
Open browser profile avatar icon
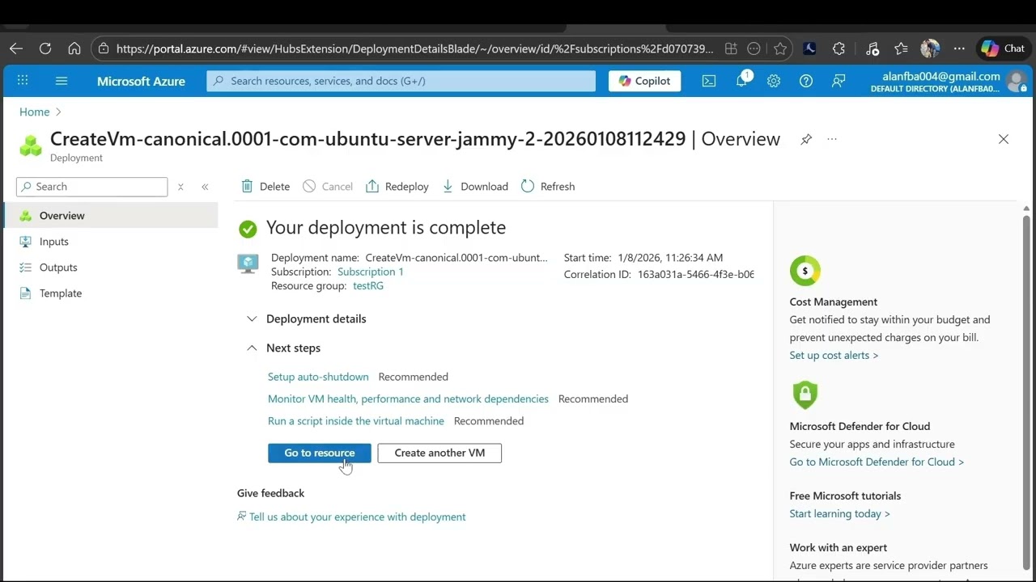pyautogui.click(x=930, y=48)
